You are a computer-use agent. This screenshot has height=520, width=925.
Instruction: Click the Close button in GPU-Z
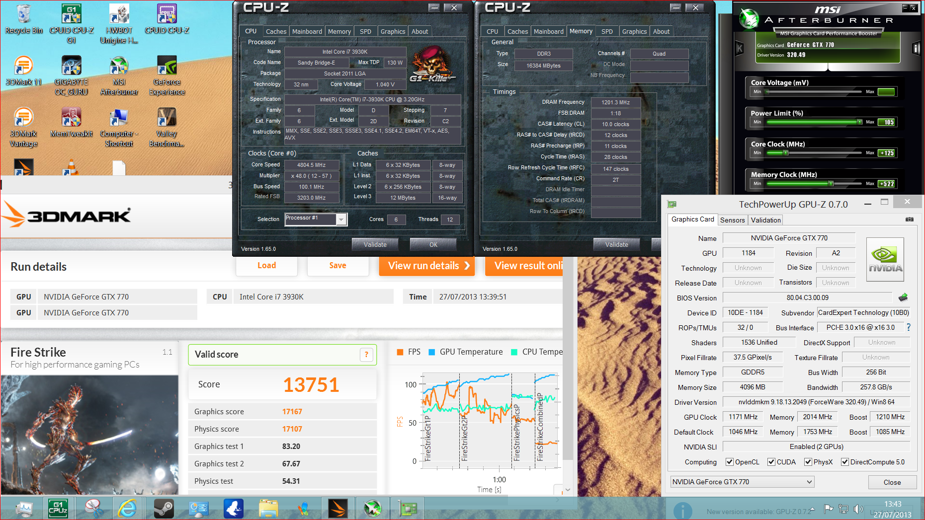892,482
